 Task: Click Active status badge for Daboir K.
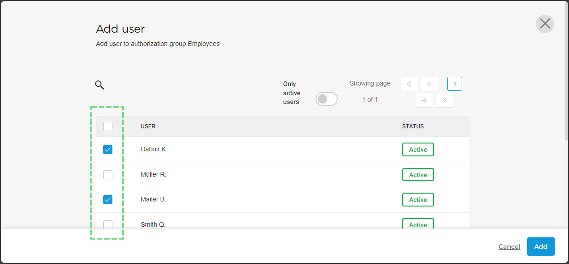point(418,149)
